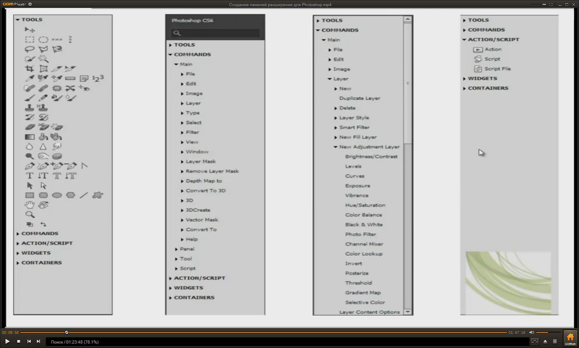Select the Move tool icon
This screenshot has height=348, width=579.
click(30, 30)
